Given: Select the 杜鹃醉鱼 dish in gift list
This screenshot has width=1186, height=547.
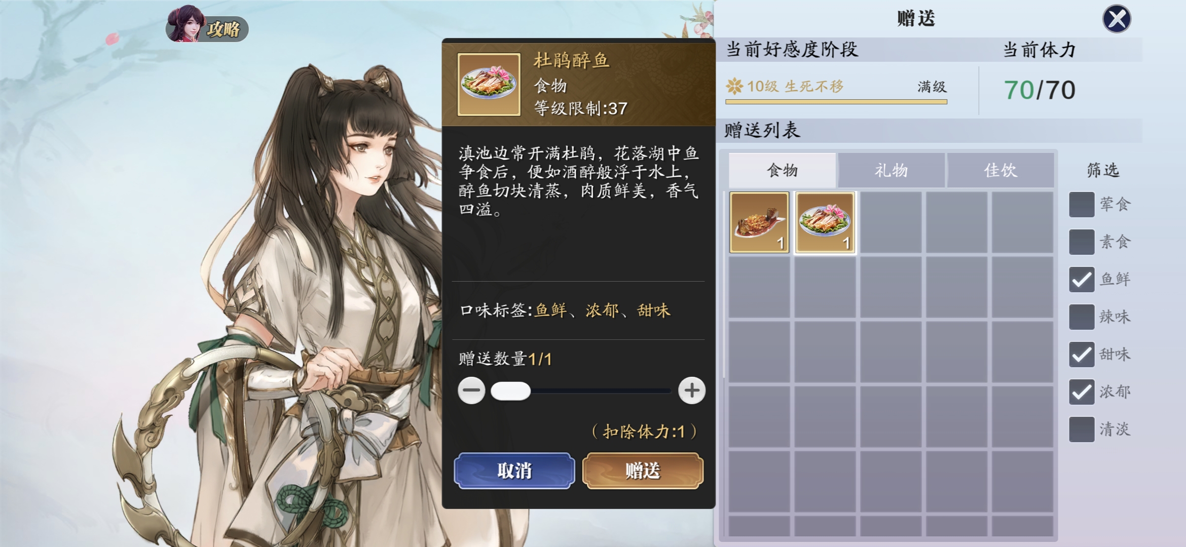Looking at the screenshot, I should click(x=825, y=222).
